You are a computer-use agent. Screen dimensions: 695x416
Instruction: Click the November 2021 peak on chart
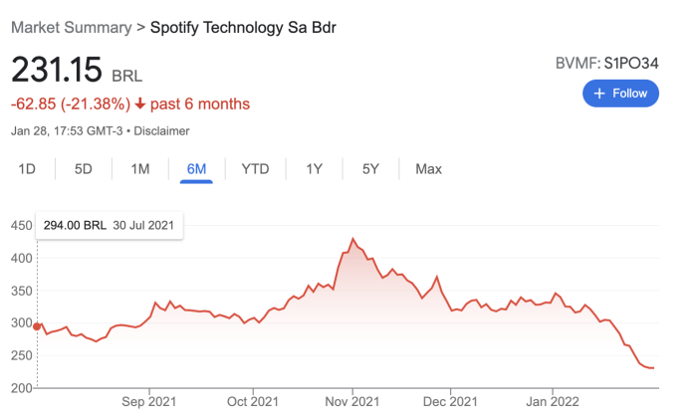[x=352, y=240]
